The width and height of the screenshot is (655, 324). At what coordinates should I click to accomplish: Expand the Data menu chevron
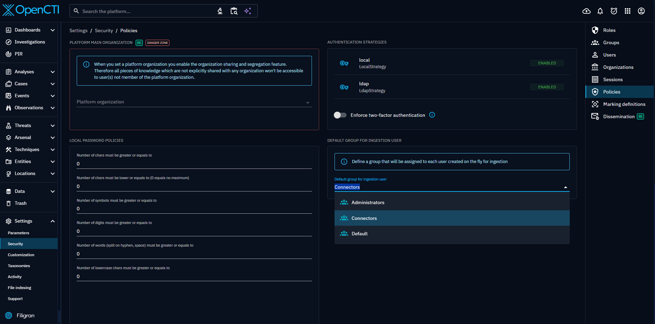(x=53, y=191)
